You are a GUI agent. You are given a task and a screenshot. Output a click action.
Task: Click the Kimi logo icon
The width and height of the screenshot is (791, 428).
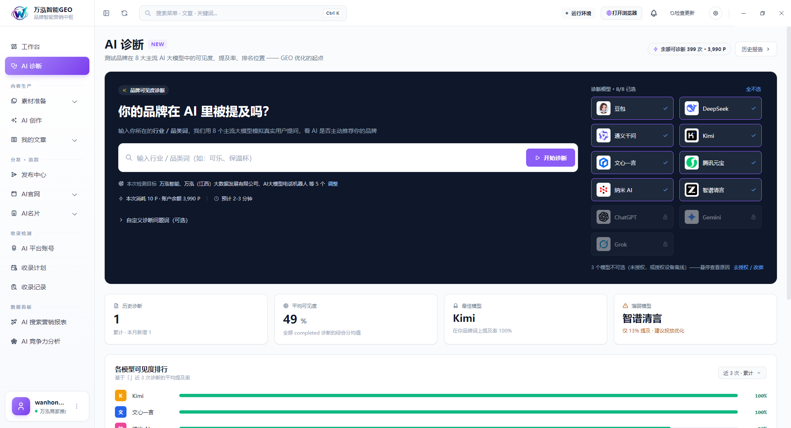coord(692,135)
